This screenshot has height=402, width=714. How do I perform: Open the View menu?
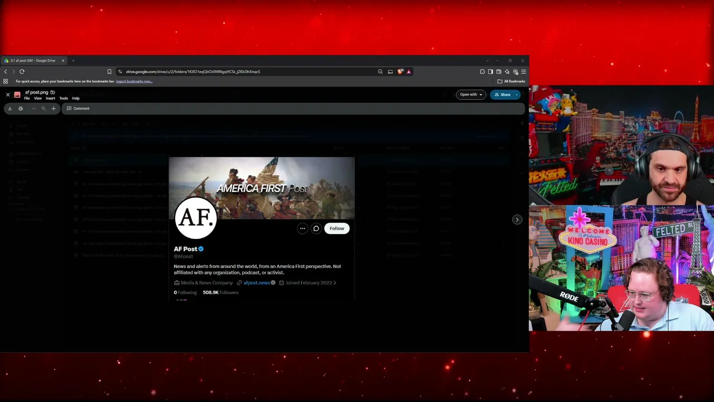coord(38,98)
